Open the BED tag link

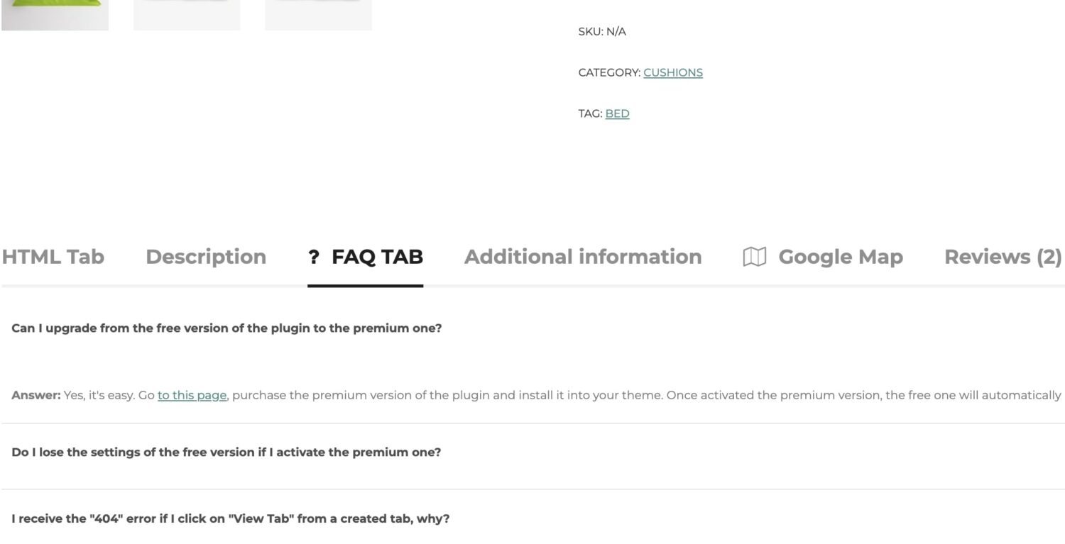tap(617, 113)
